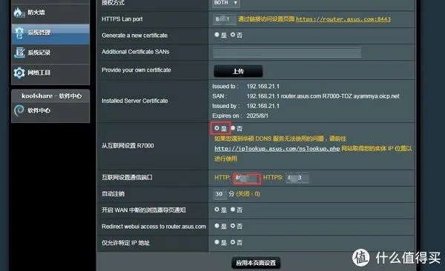Click the HTTPS Lan port input field

click(x=225, y=19)
